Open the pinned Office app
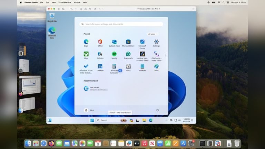The height and width of the screenshot is (149, 265). tap(100, 43)
